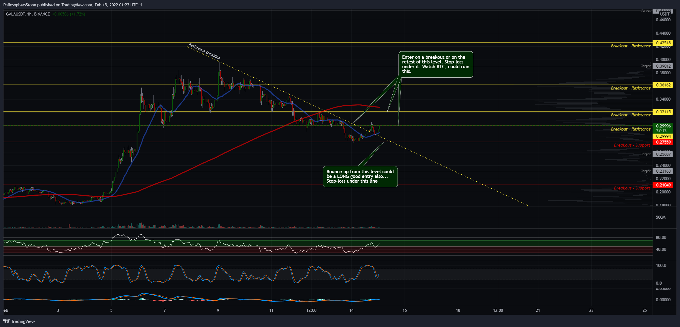Screen dimensions: 680x327
Task: Select the 0.32115 yellow price label
Action: coord(663,112)
